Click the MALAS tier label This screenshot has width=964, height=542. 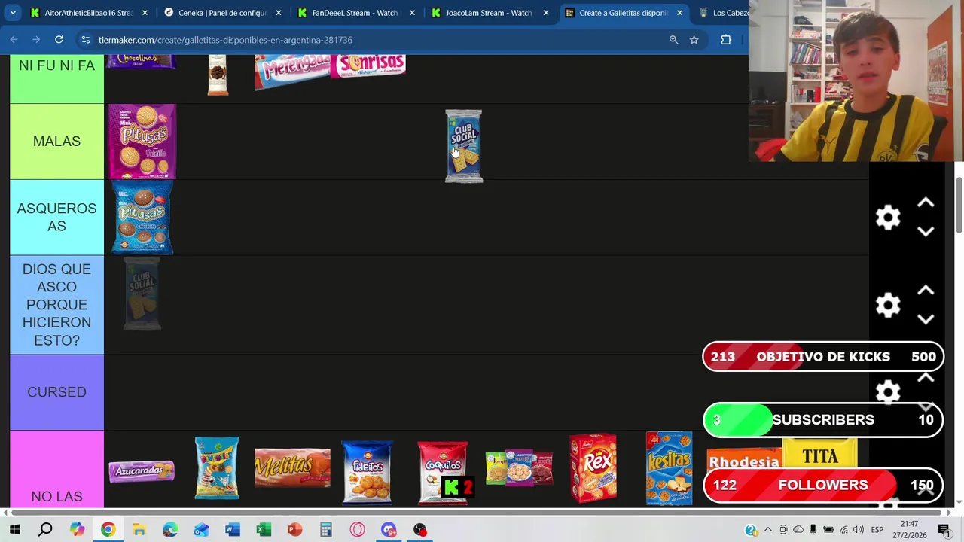56,142
